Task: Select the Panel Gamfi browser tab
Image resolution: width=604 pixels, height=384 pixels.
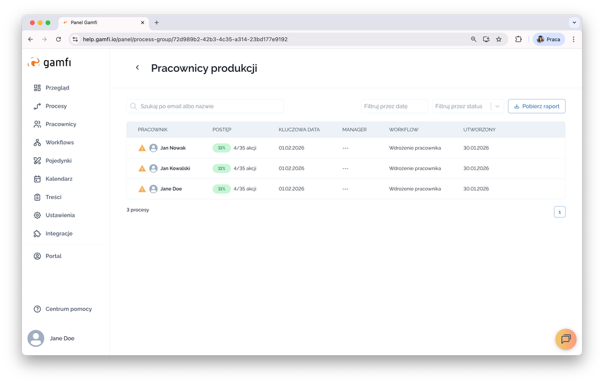Action: (x=100, y=22)
